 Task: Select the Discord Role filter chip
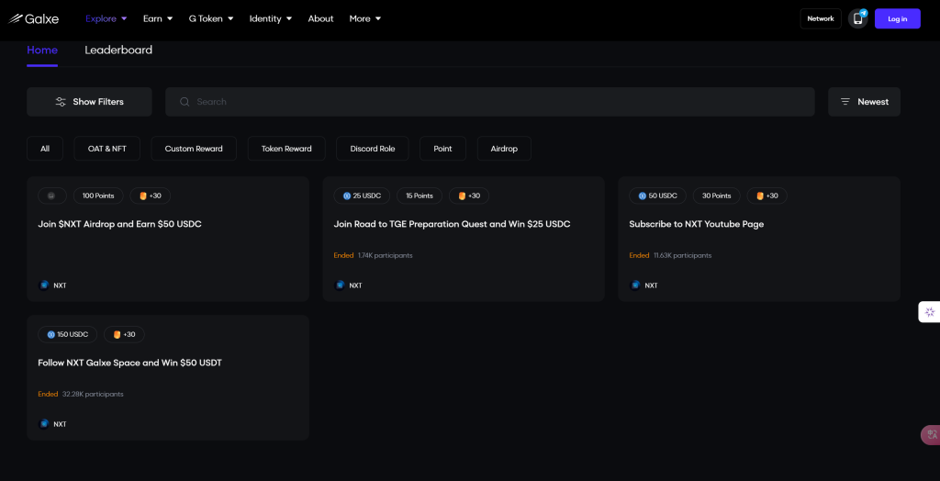pyautogui.click(x=373, y=149)
